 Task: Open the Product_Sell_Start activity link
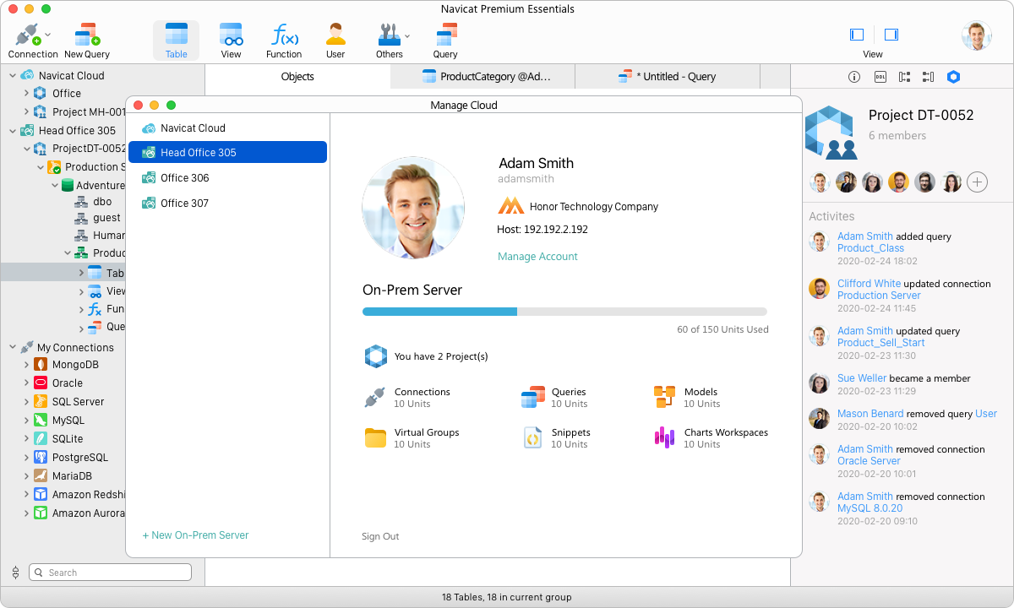[880, 343]
